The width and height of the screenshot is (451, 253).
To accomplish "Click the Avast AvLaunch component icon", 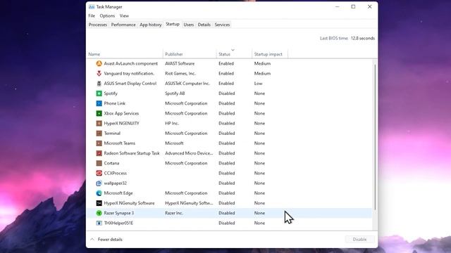I will 99,64.
